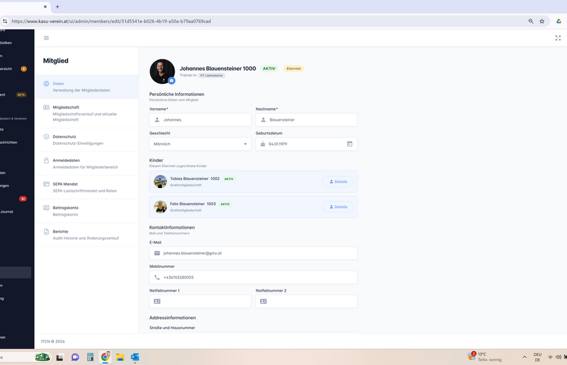Click the browser zoom magnifier icon
The width and height of the screenshot is (567, 365).
pyautogui.click(x=531, y=21)
